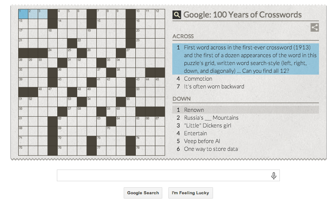Choose down clue 2 Russia's Mountains
Screen dimensions: 335x209
[246, 118]
